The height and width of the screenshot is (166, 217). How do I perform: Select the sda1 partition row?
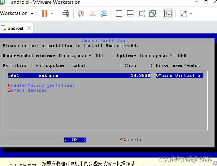(106, 76)
